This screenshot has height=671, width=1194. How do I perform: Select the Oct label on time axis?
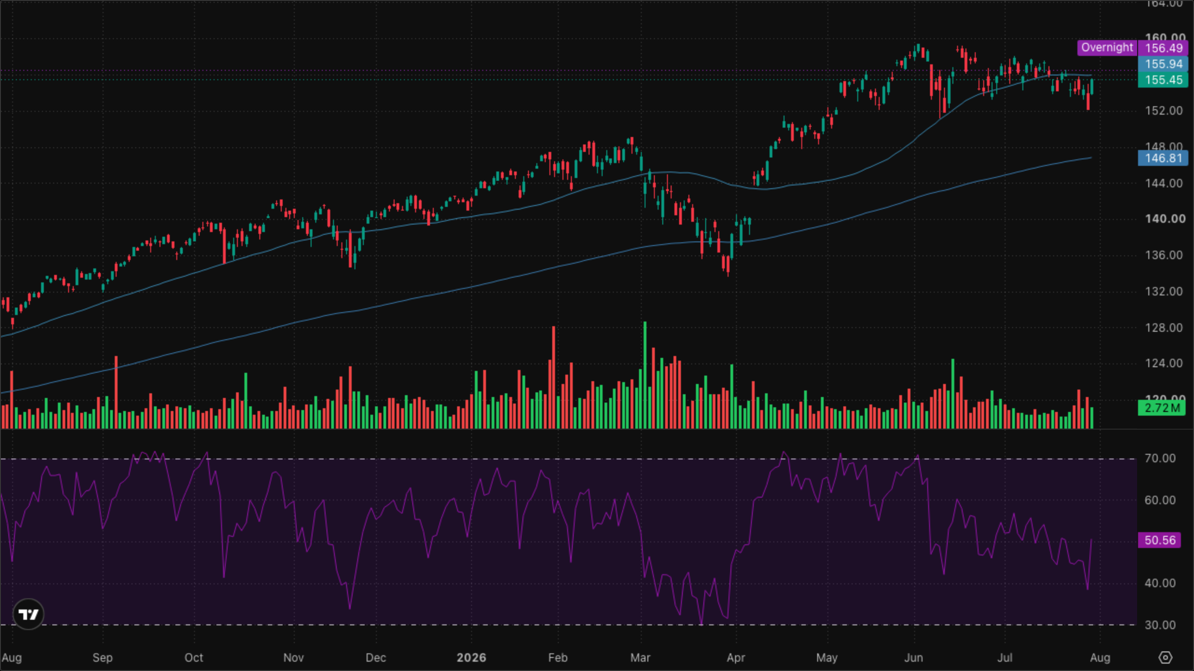tap(194, 657)
